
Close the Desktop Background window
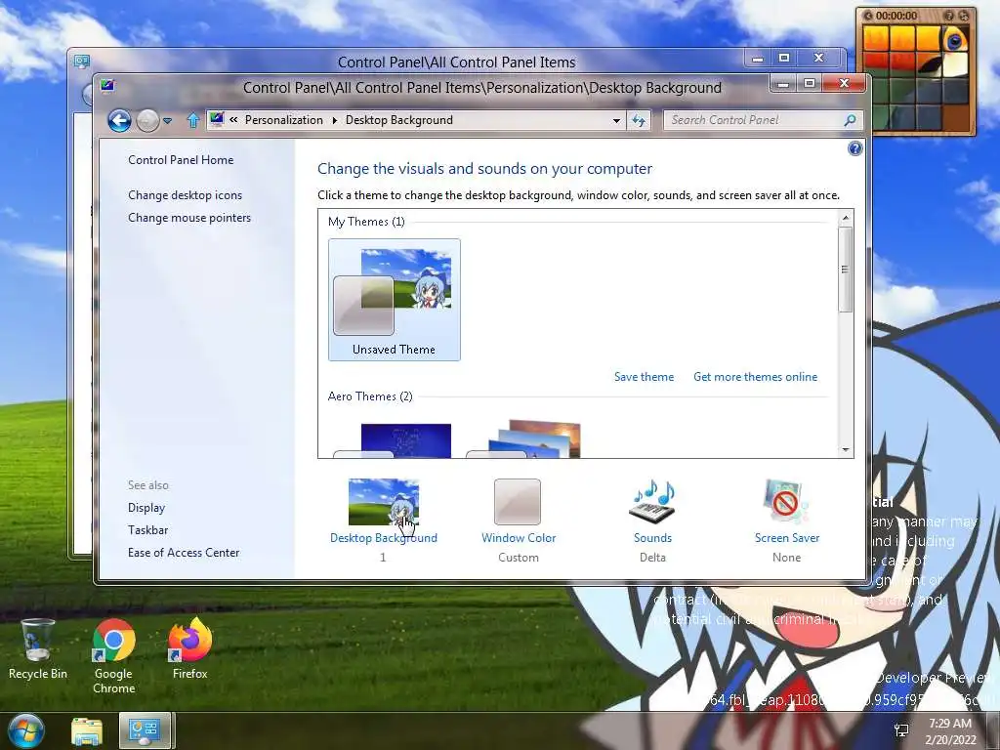(x=844, y=83)
